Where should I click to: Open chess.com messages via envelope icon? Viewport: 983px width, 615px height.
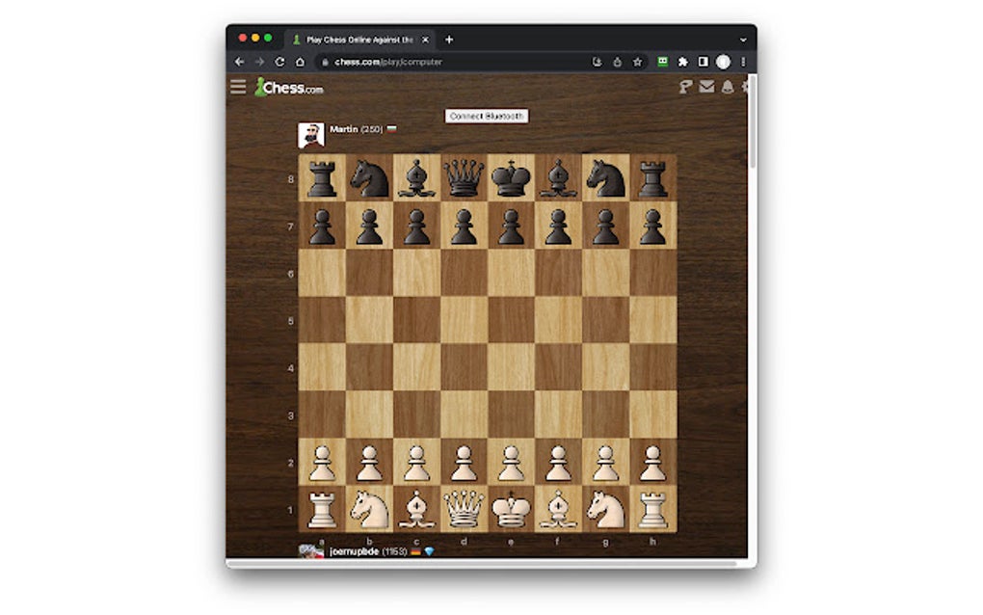click(706, 87)
